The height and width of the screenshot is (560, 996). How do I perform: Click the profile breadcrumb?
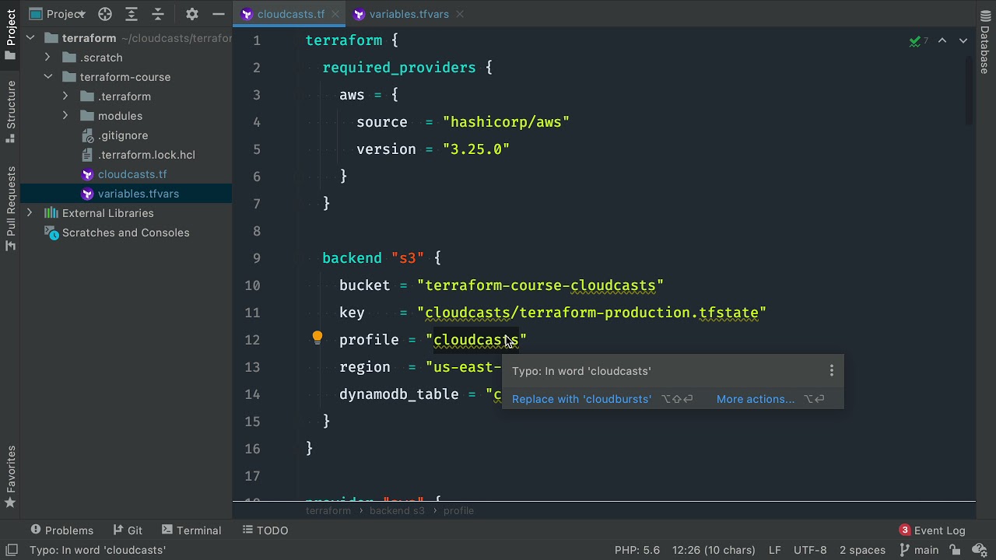[x=458, y=511]
